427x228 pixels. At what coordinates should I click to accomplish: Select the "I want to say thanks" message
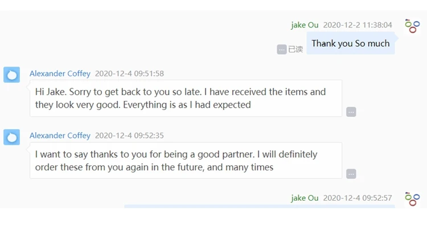click(186, 160)
